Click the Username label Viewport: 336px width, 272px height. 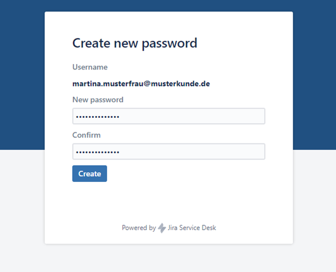[90, 67]
